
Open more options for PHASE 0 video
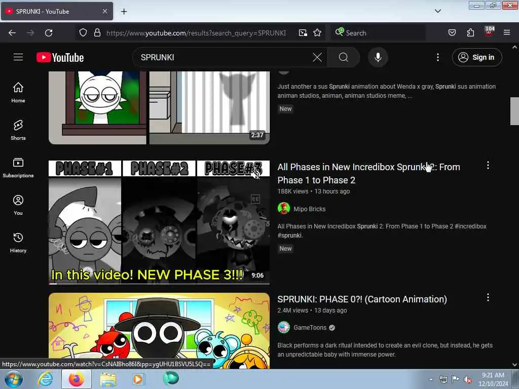(488, 297)
